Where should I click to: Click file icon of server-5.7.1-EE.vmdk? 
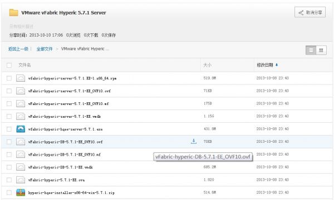(x=21, y=116)
